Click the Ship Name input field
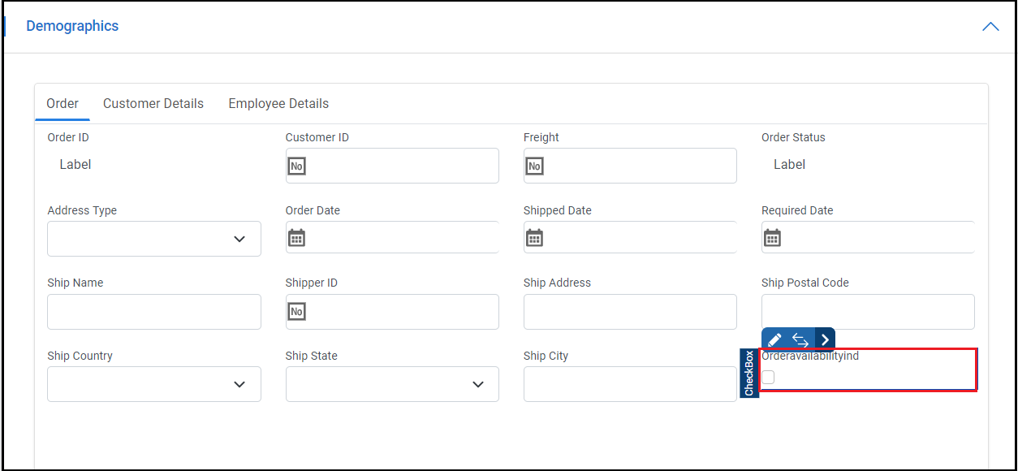This screenshot has height=471, width=1018. pos(154,312)
